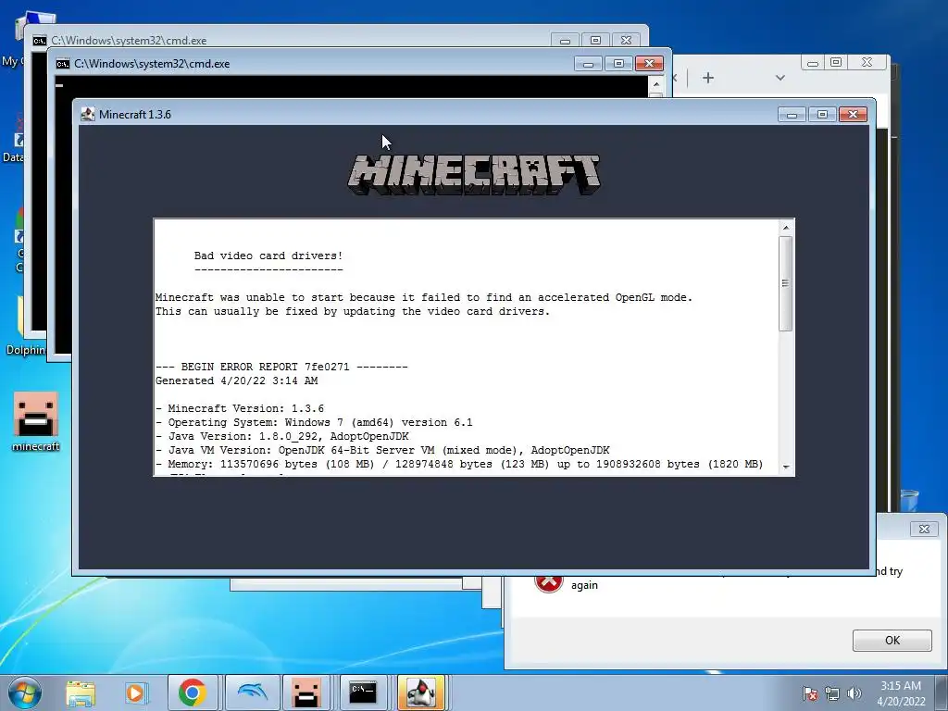Click the front cmd.exe window title icon

62,64
